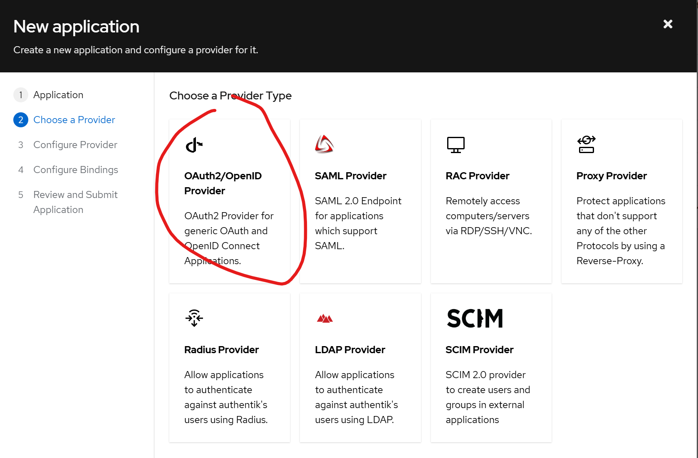Select the SCIM Provider title
698x458 pixels.
coord(479,350)
